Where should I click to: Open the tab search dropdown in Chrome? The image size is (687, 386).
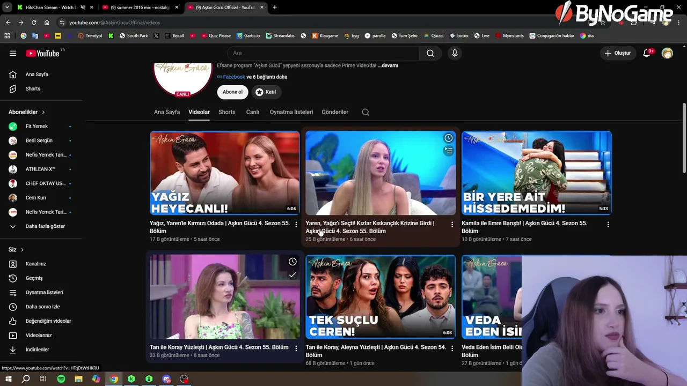coord(7,8)
